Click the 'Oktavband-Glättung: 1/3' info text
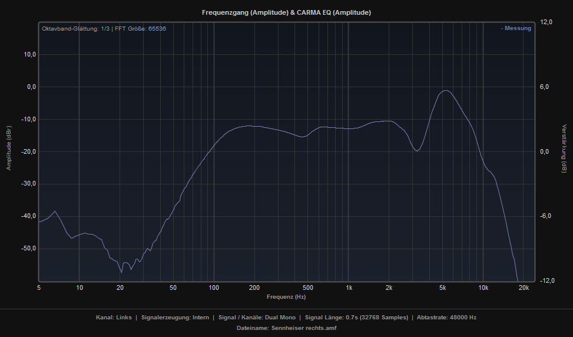Image resolution: width=573 pixels, height=337 pixels. 75,28
